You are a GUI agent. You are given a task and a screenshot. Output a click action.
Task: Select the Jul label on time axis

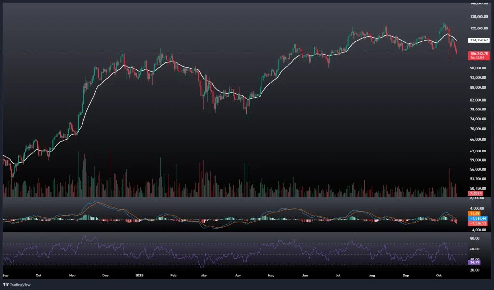(x=338, y=276)
